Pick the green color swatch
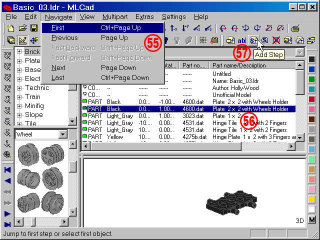The width and height of the screenshot is (320, 240). pyautogui.click(x=311, y=79)
